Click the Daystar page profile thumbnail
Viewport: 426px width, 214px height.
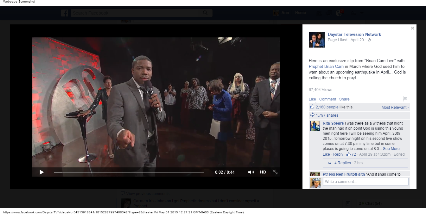pos(317,40)
